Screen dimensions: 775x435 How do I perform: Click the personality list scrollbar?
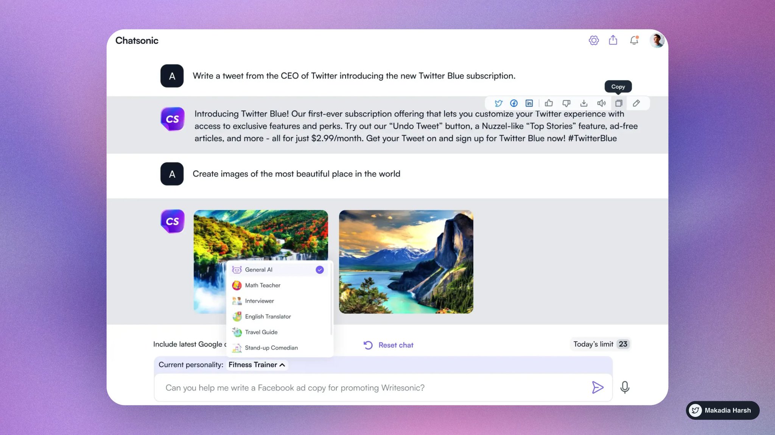coord(331,298)
